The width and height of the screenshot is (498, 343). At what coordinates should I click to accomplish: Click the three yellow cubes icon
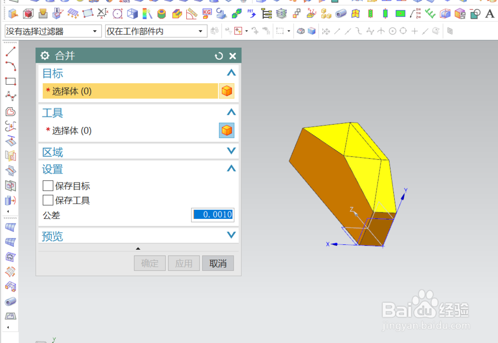point(326,13)
